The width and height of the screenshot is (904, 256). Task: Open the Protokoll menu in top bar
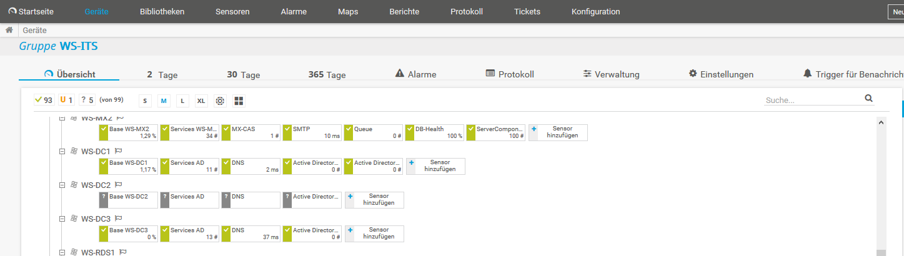click(x=467, y=12)
